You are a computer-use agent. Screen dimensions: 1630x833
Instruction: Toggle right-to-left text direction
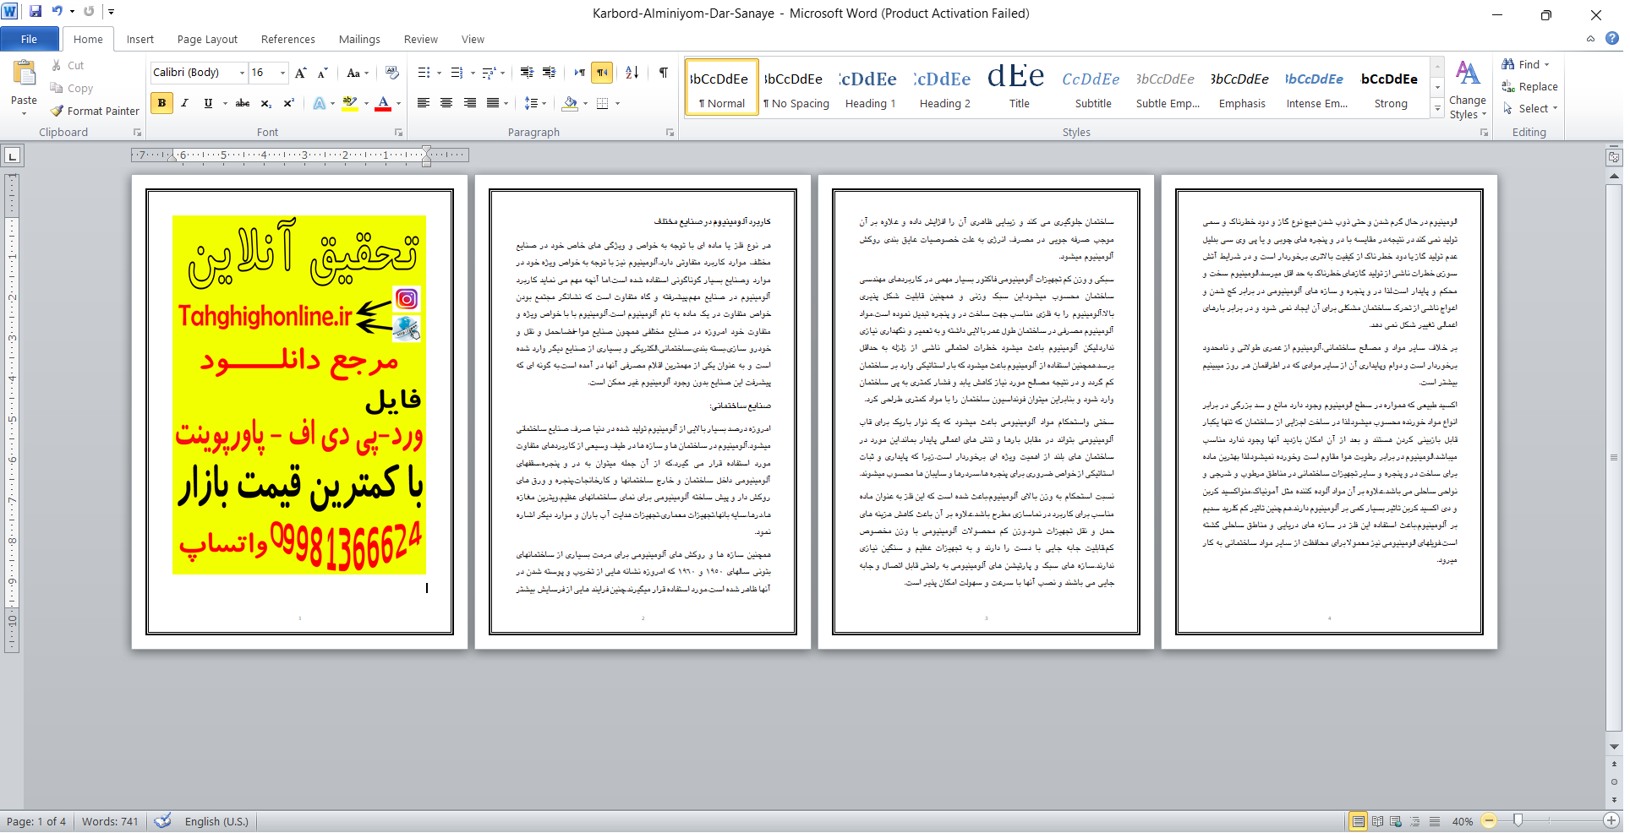click(602, 73)
